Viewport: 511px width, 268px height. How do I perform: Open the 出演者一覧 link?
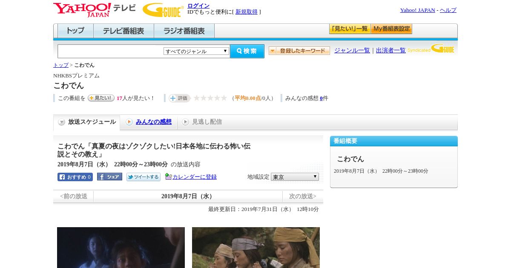click(x=391, y=50)
